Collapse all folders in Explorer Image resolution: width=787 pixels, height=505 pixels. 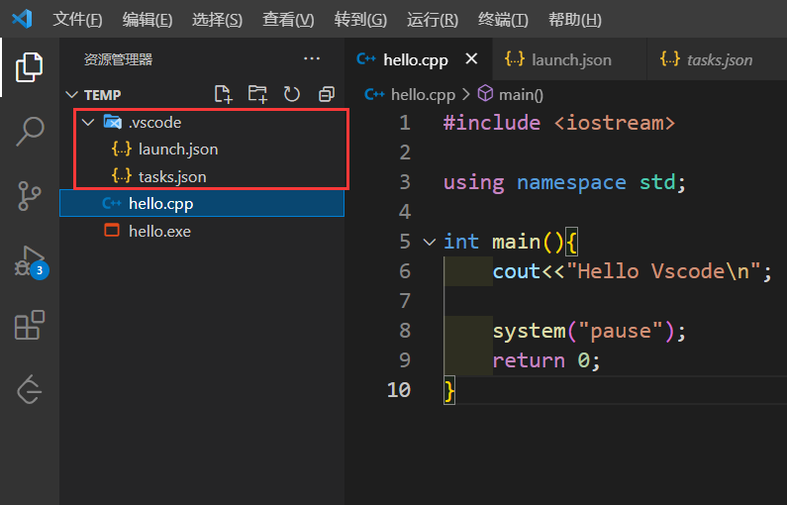click(x=327, y=94)
